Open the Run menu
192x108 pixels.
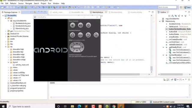(x=49, y=3)
